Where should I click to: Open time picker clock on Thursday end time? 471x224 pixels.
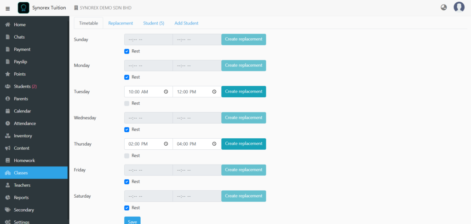click(214, 144)
